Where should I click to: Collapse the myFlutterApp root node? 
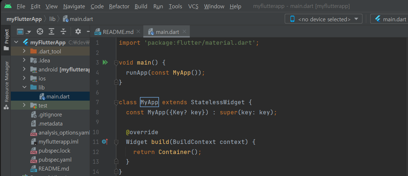pyautogui.click(x=17, y=42)
